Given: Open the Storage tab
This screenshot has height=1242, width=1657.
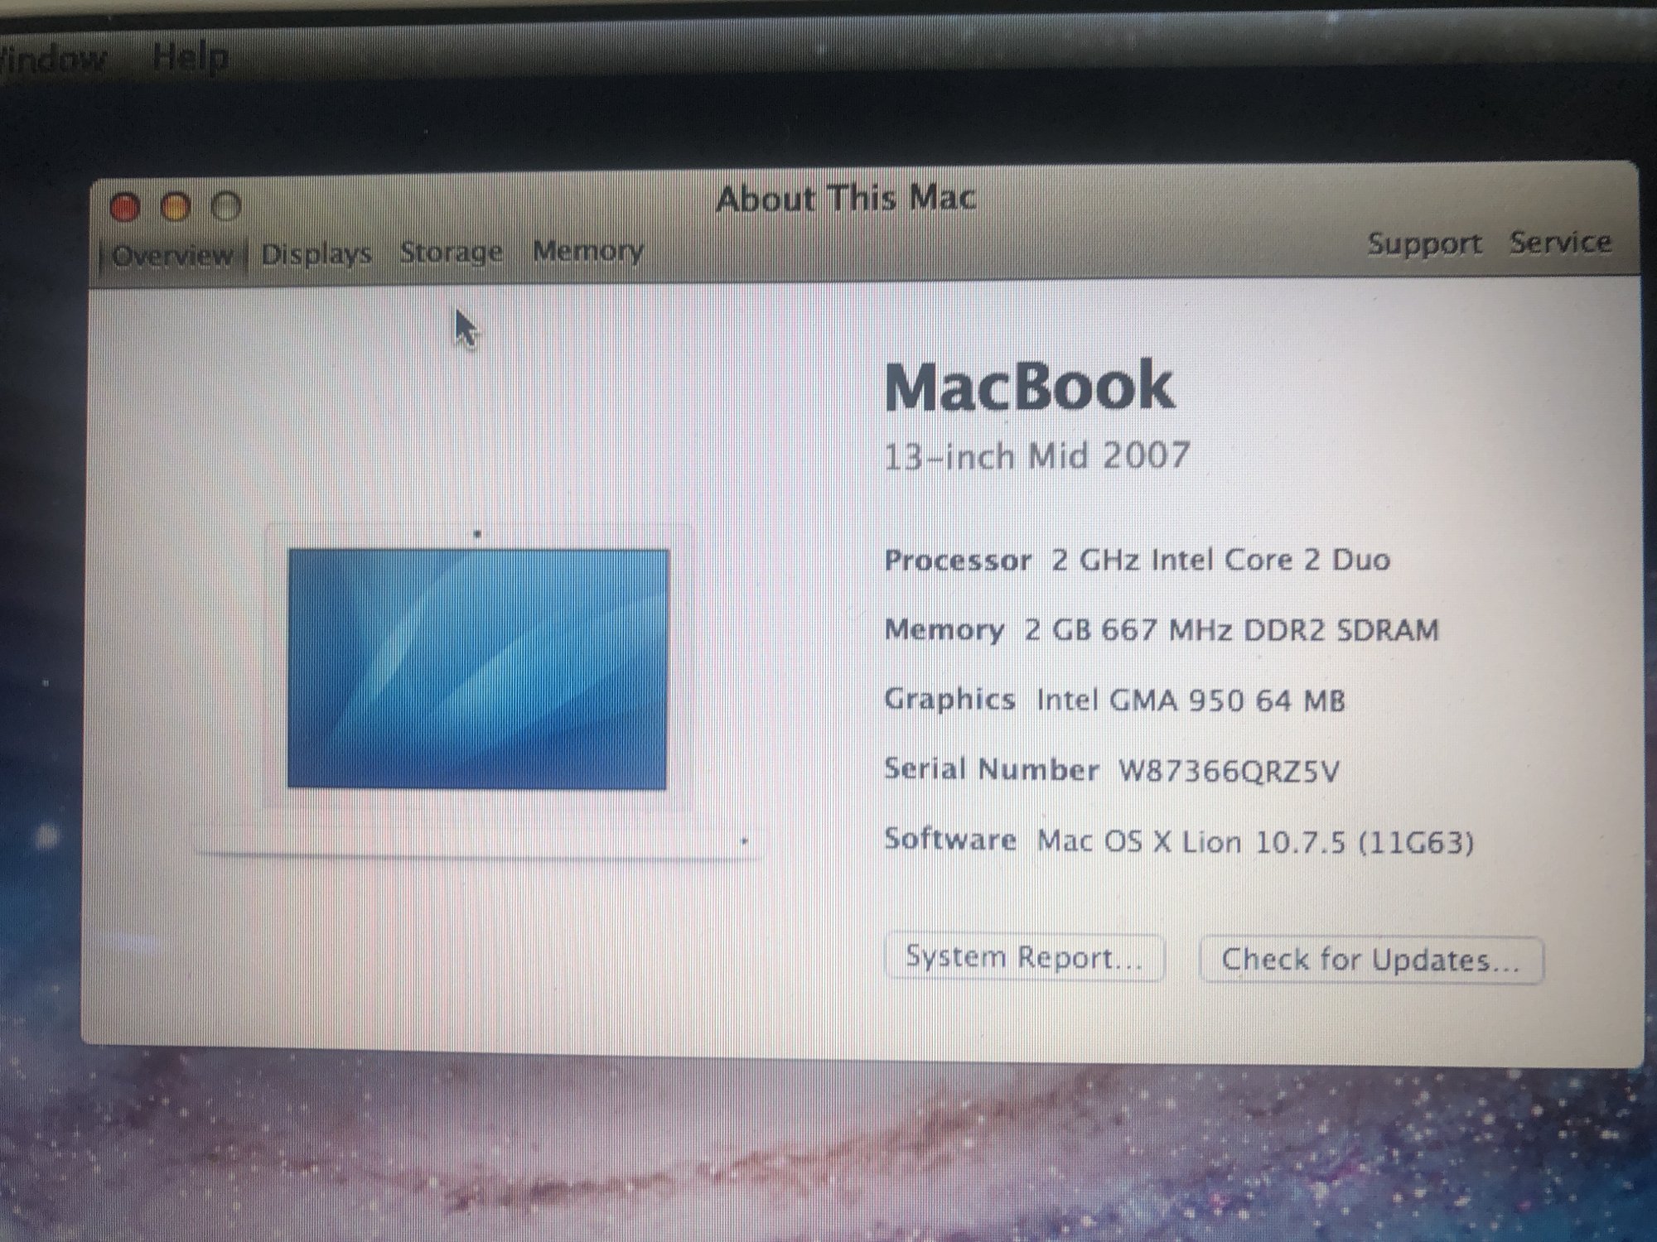Looking at the screenshot, I should coord(451,251).
